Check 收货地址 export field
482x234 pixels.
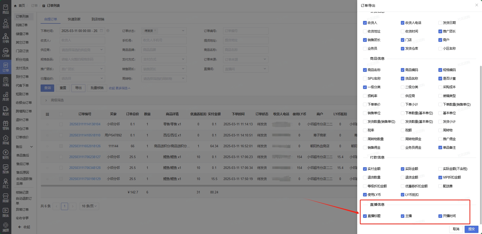tap(365, 31)
